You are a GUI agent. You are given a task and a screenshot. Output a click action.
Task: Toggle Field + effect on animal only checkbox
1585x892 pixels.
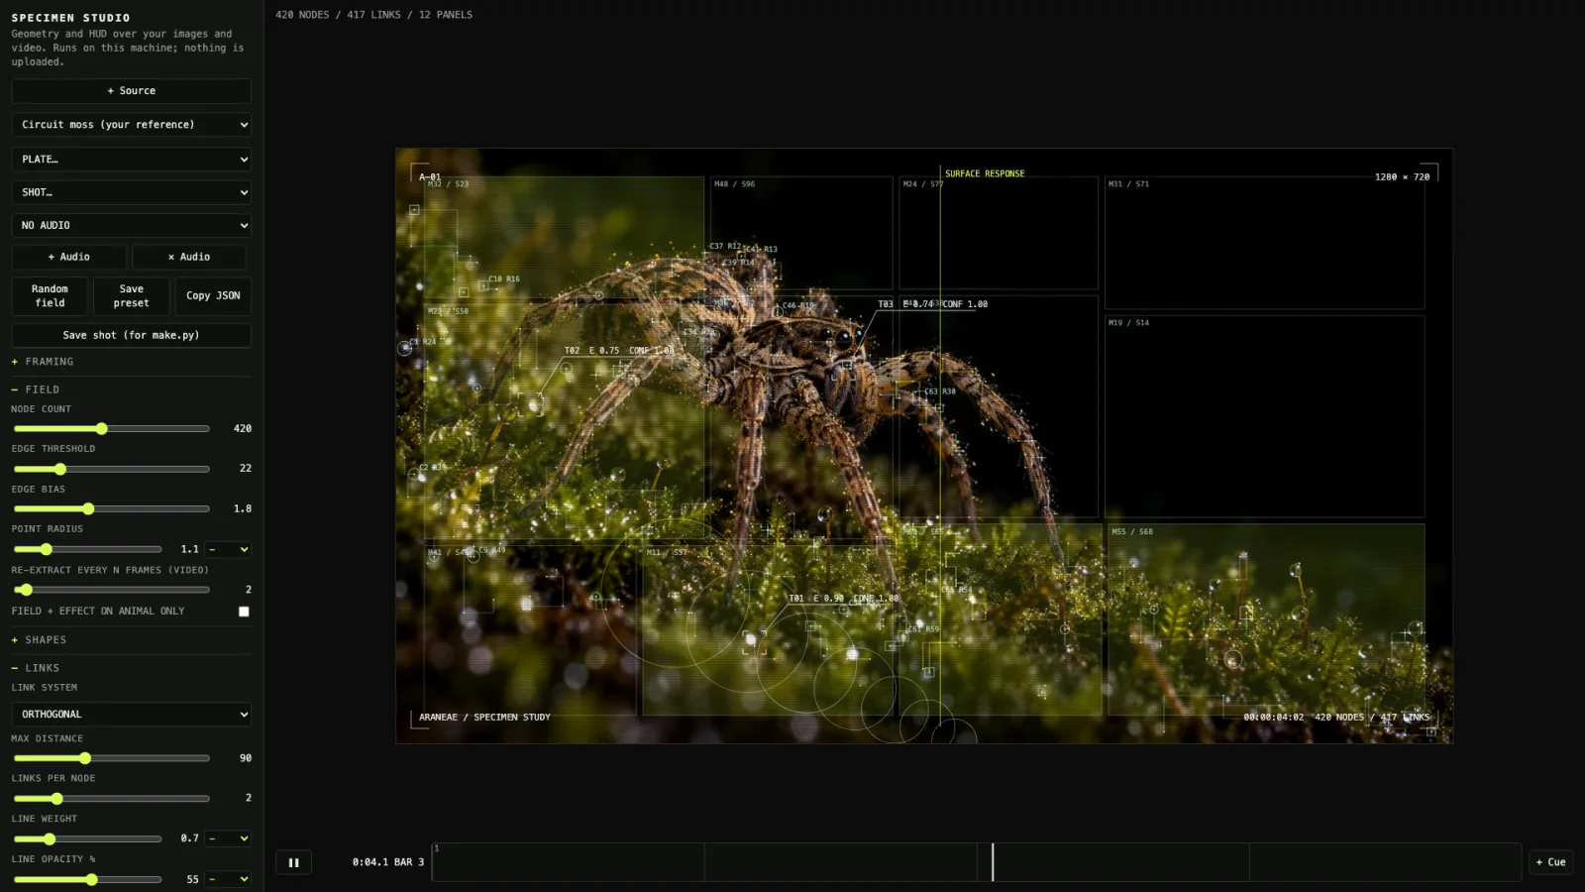[x=244, y=612]
